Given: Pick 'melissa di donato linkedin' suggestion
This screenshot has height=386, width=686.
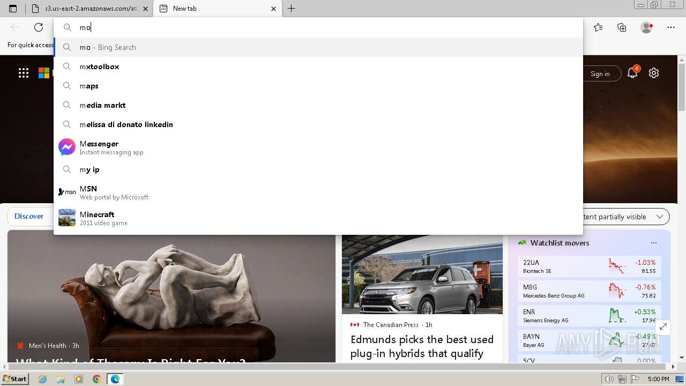Looking at the screenshot, I should [x=318, y=124].
